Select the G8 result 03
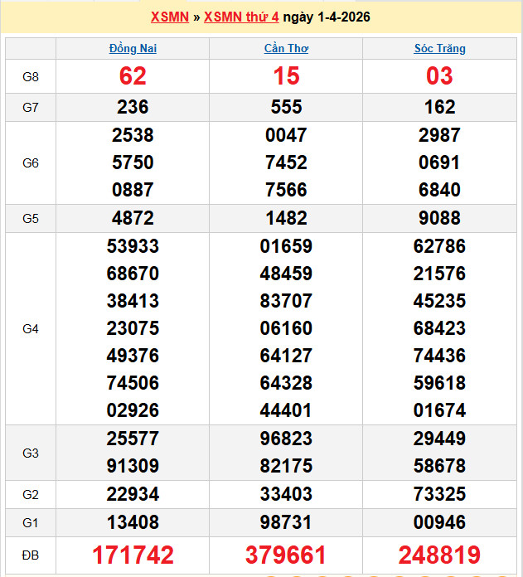The image size is (523, 577). coord(439,77)
